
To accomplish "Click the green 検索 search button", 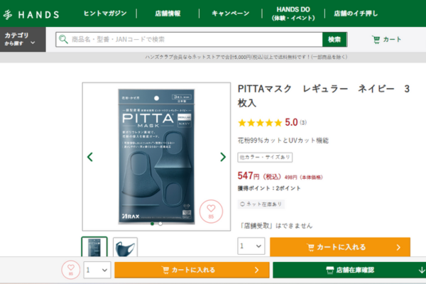I will [x=334, y=40].
